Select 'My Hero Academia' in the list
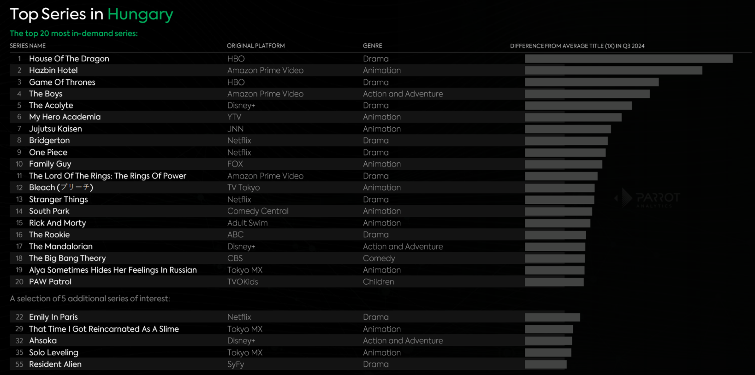The height and width of the screenshot is (375, 755). [65, 117]
